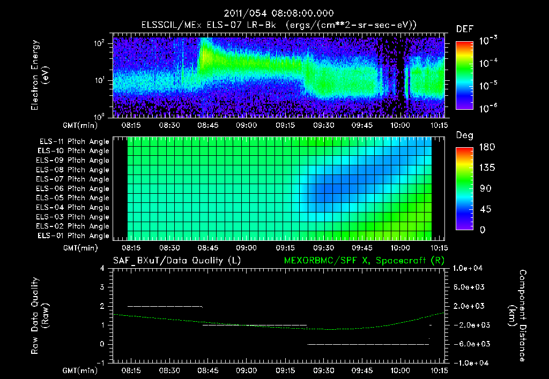
Task: Click the 'ELS-05 Pitch Angle' row label
Action: click(x=72, y=198)
